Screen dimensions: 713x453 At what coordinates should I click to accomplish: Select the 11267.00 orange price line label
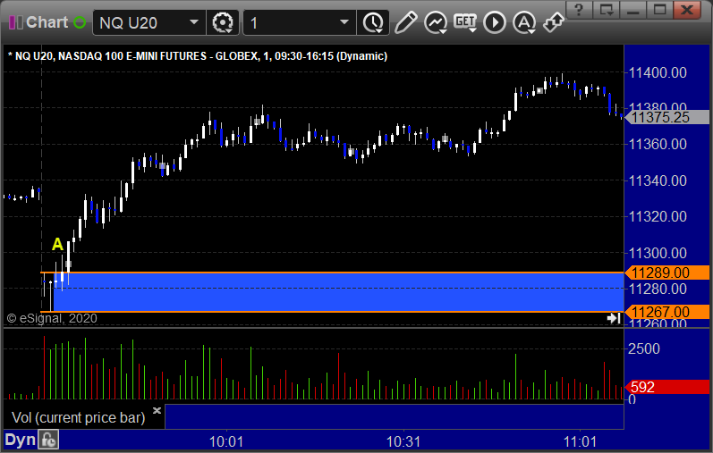click(x=667, y=312)
